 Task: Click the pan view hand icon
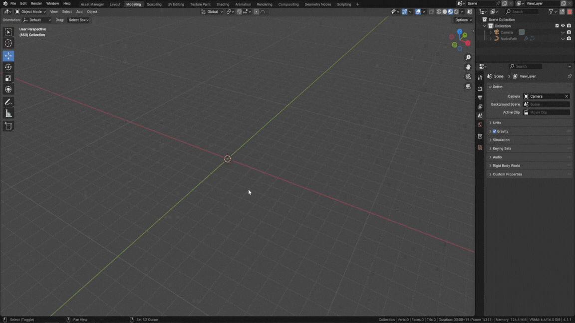coord(468,67)
